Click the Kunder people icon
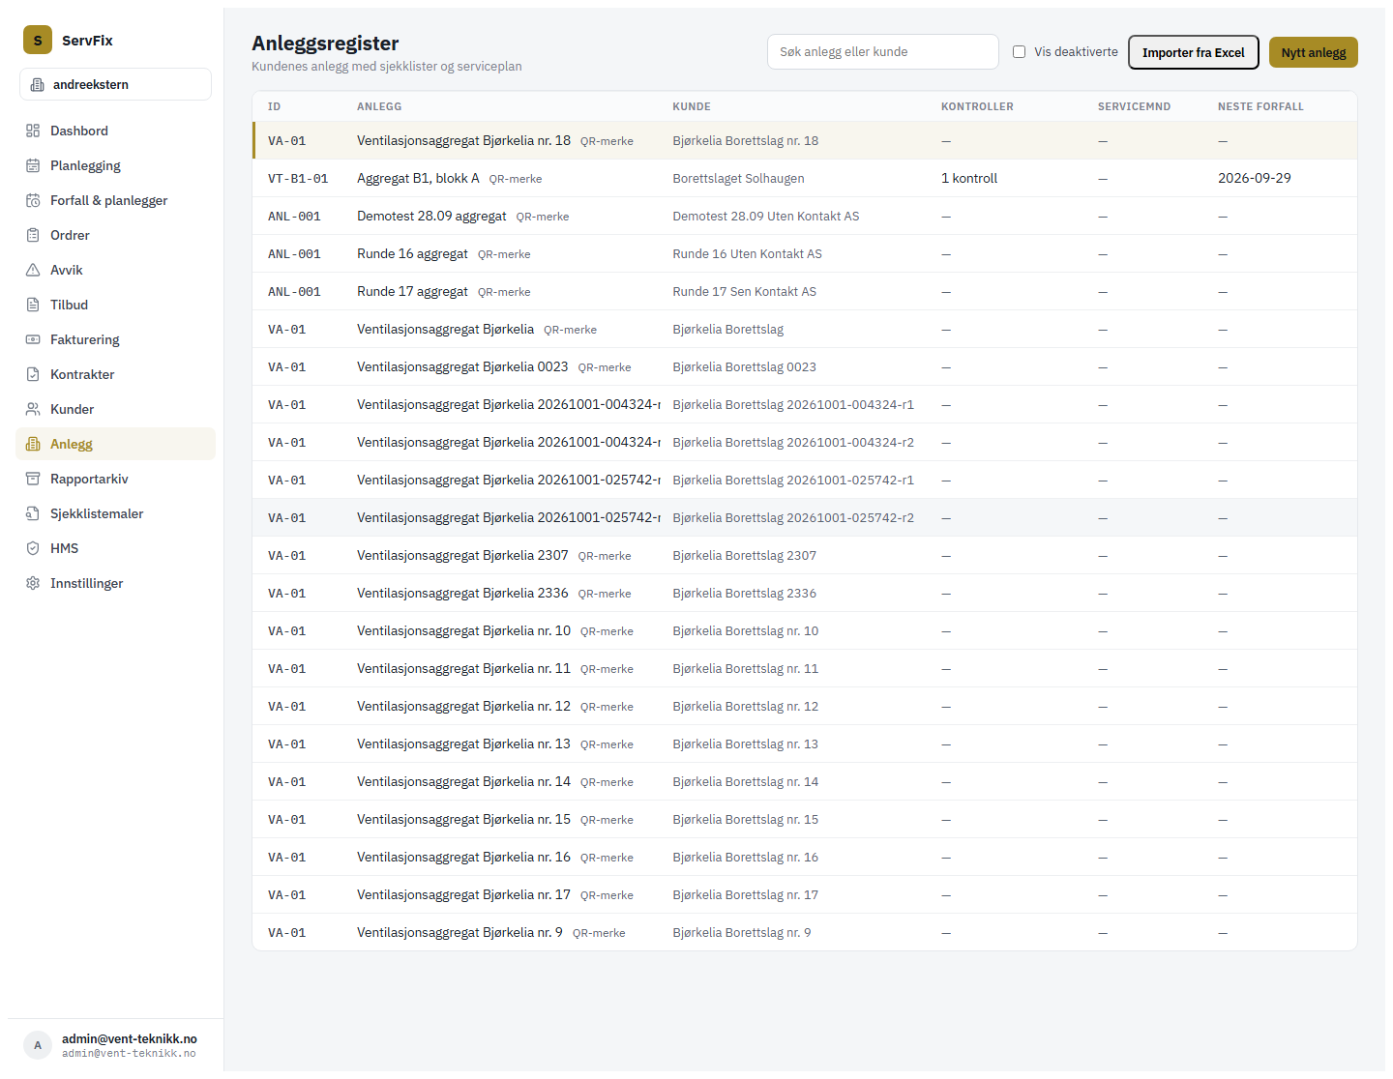1393x1079 pixels. (33, 409)
